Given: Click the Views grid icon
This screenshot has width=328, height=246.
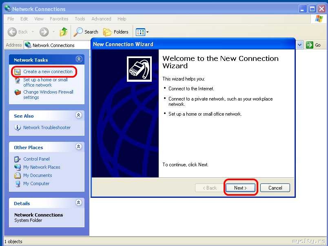Looking at the screenshot, I should [x=140, y=32].
